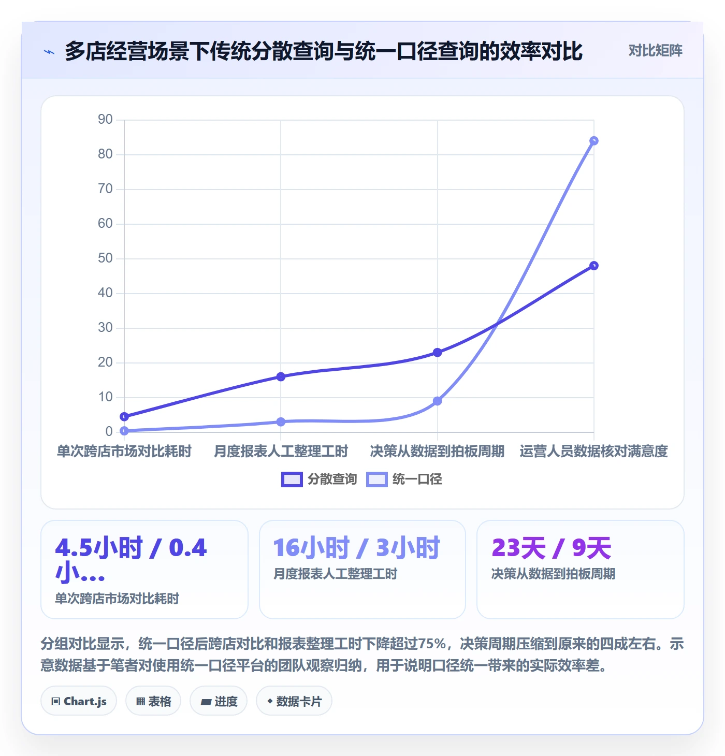Click the card caption 决策从数据到拍板周期

553,574
